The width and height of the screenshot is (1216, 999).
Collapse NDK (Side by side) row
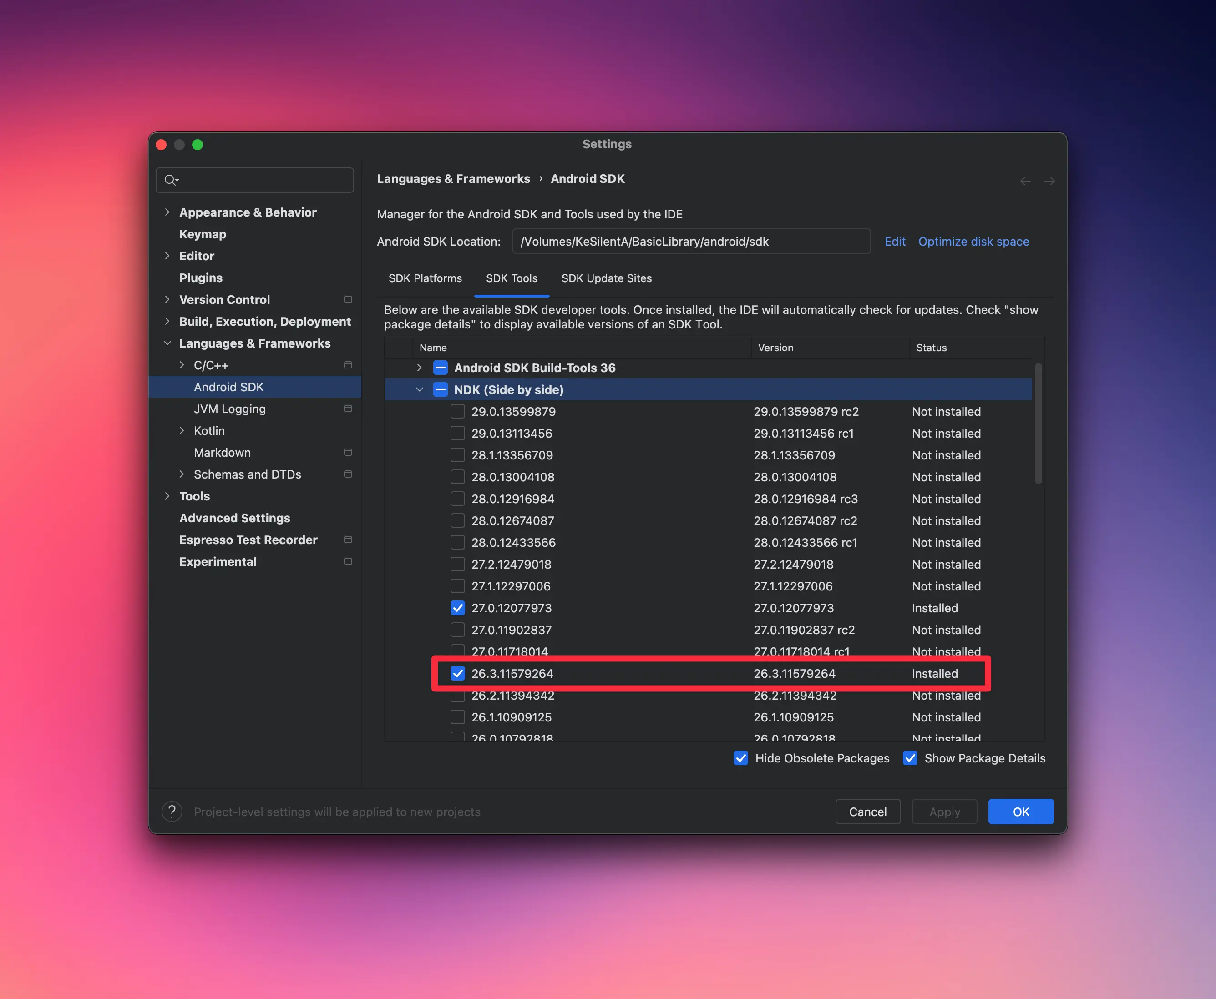[x=419, y=389]
